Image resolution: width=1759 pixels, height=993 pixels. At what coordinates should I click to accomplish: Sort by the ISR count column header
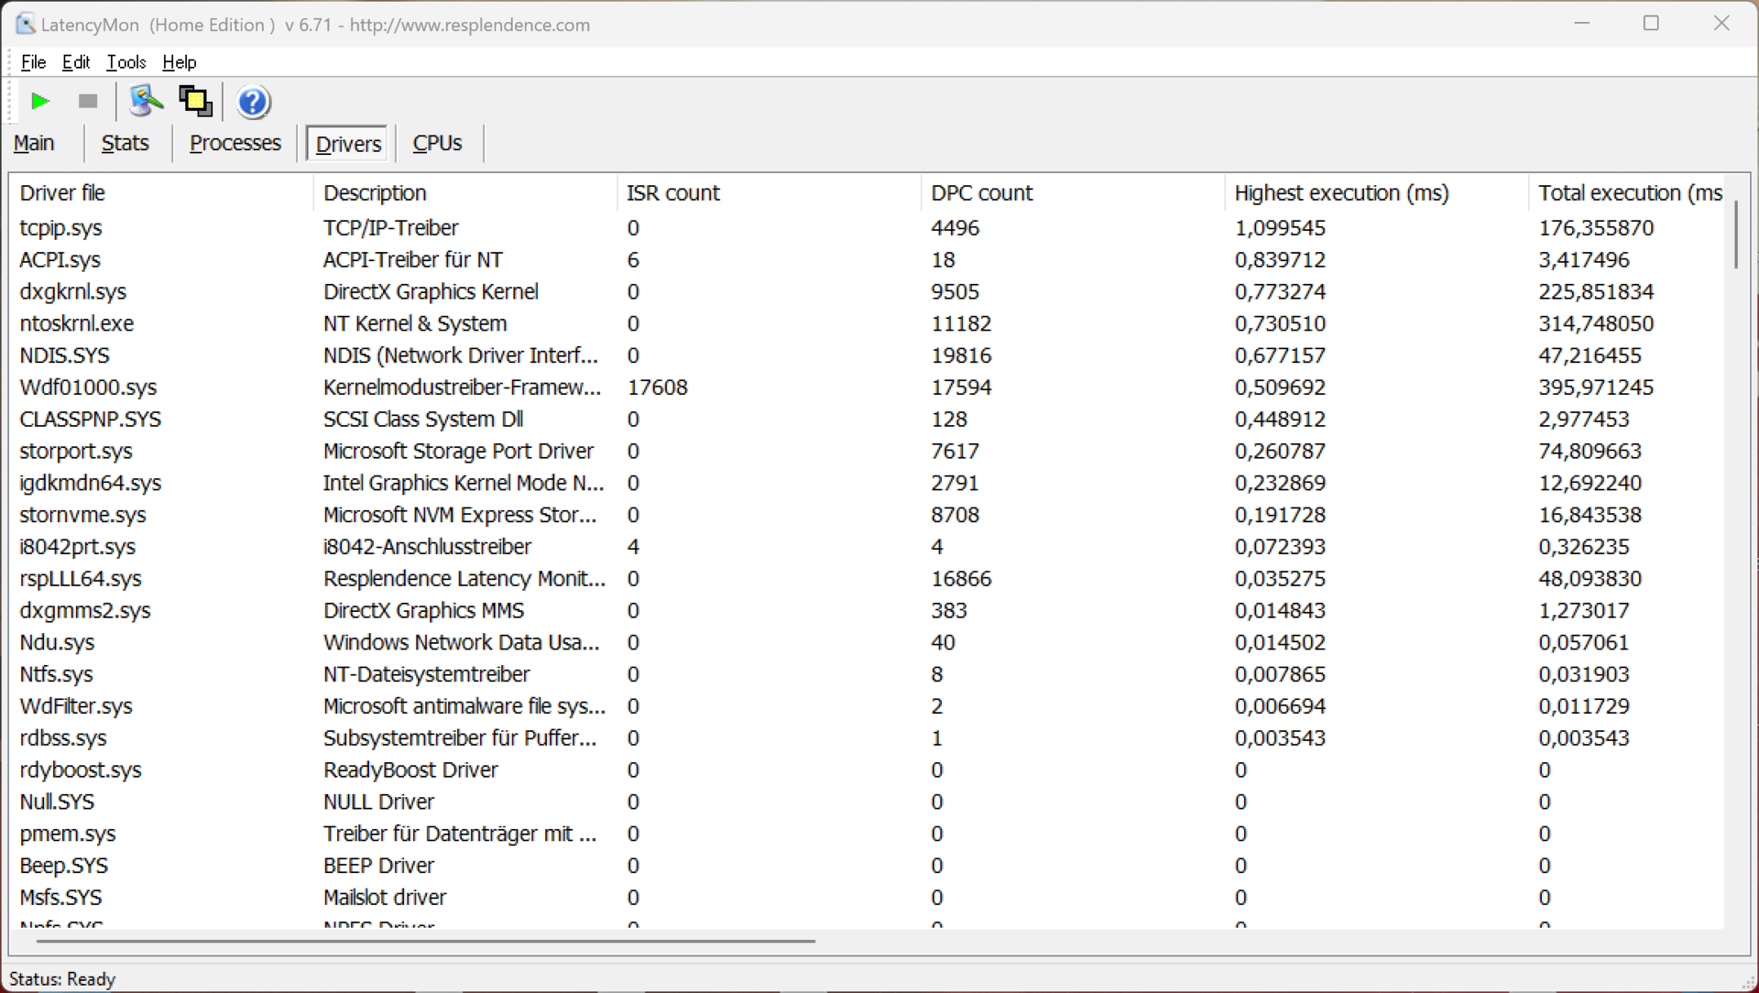tap(672, 193)
